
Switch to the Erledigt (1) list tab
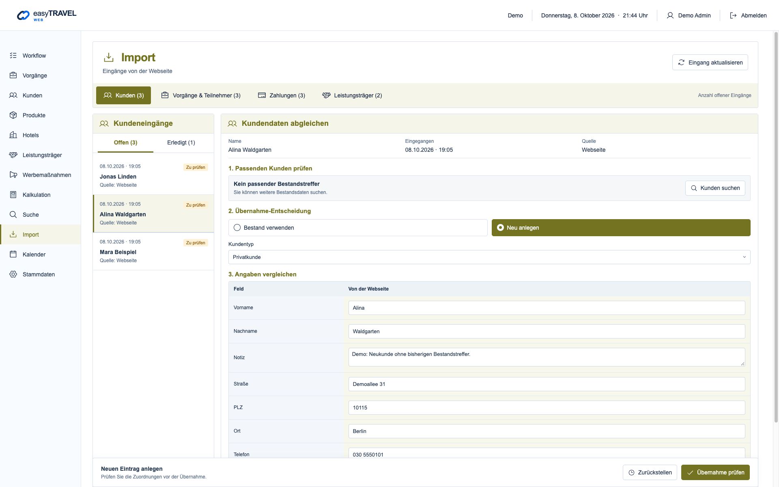[181, 143]
